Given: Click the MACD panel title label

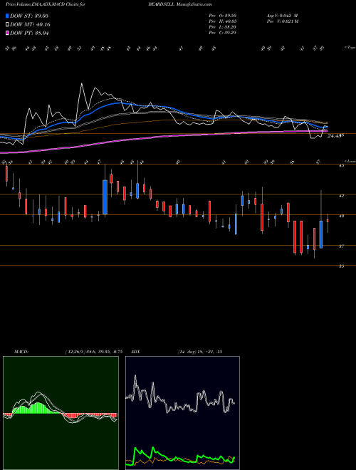Looking at the screenshot, I should coord(21,352).
